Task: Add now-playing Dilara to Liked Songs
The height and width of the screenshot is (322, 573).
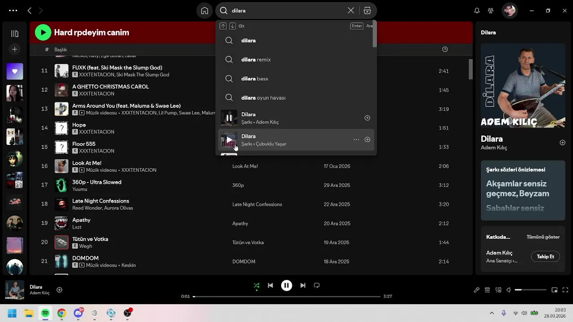Action: [x=60, y=290]
